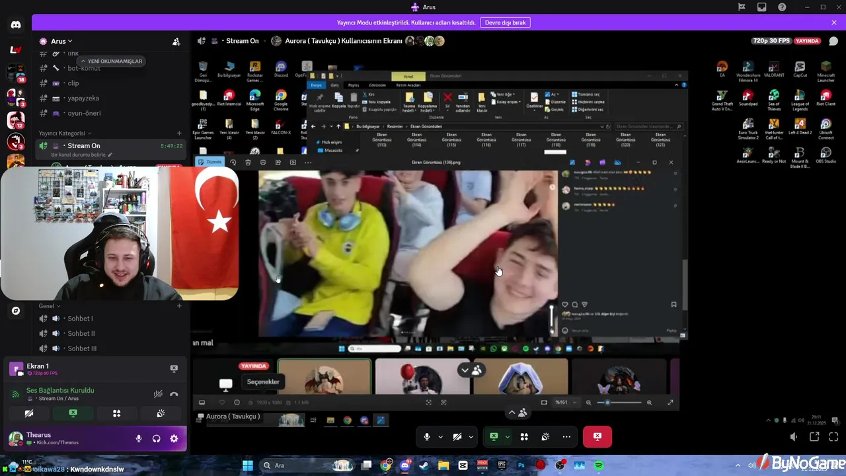Open Discord home direct messages icon
This screenshot has height=476, width=846.
click(16, 24)
